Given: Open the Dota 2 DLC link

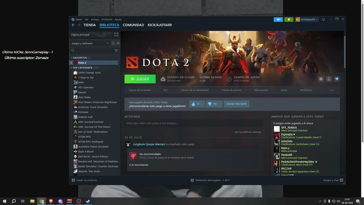Looking at the screenshot, I should pos(166,90).
